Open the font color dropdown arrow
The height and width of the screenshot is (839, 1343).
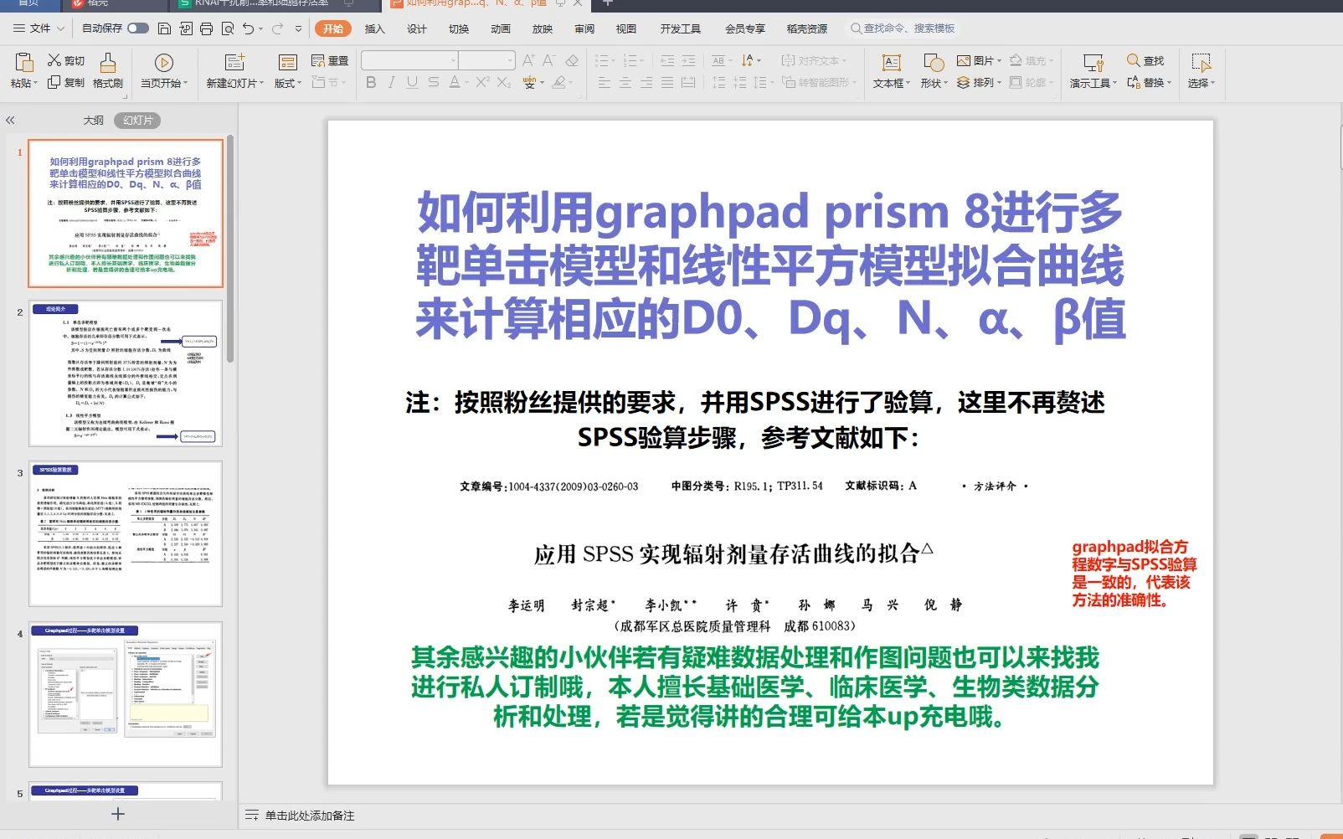point(466,82)
